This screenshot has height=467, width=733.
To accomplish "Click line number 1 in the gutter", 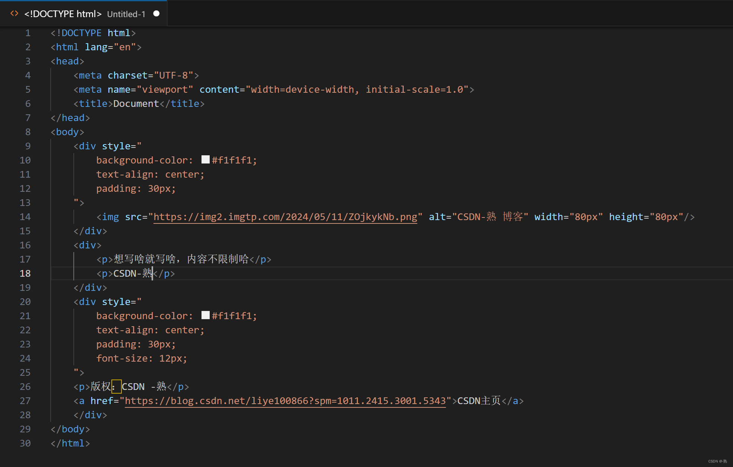I will pyautogui.click(x=28, y=33).
